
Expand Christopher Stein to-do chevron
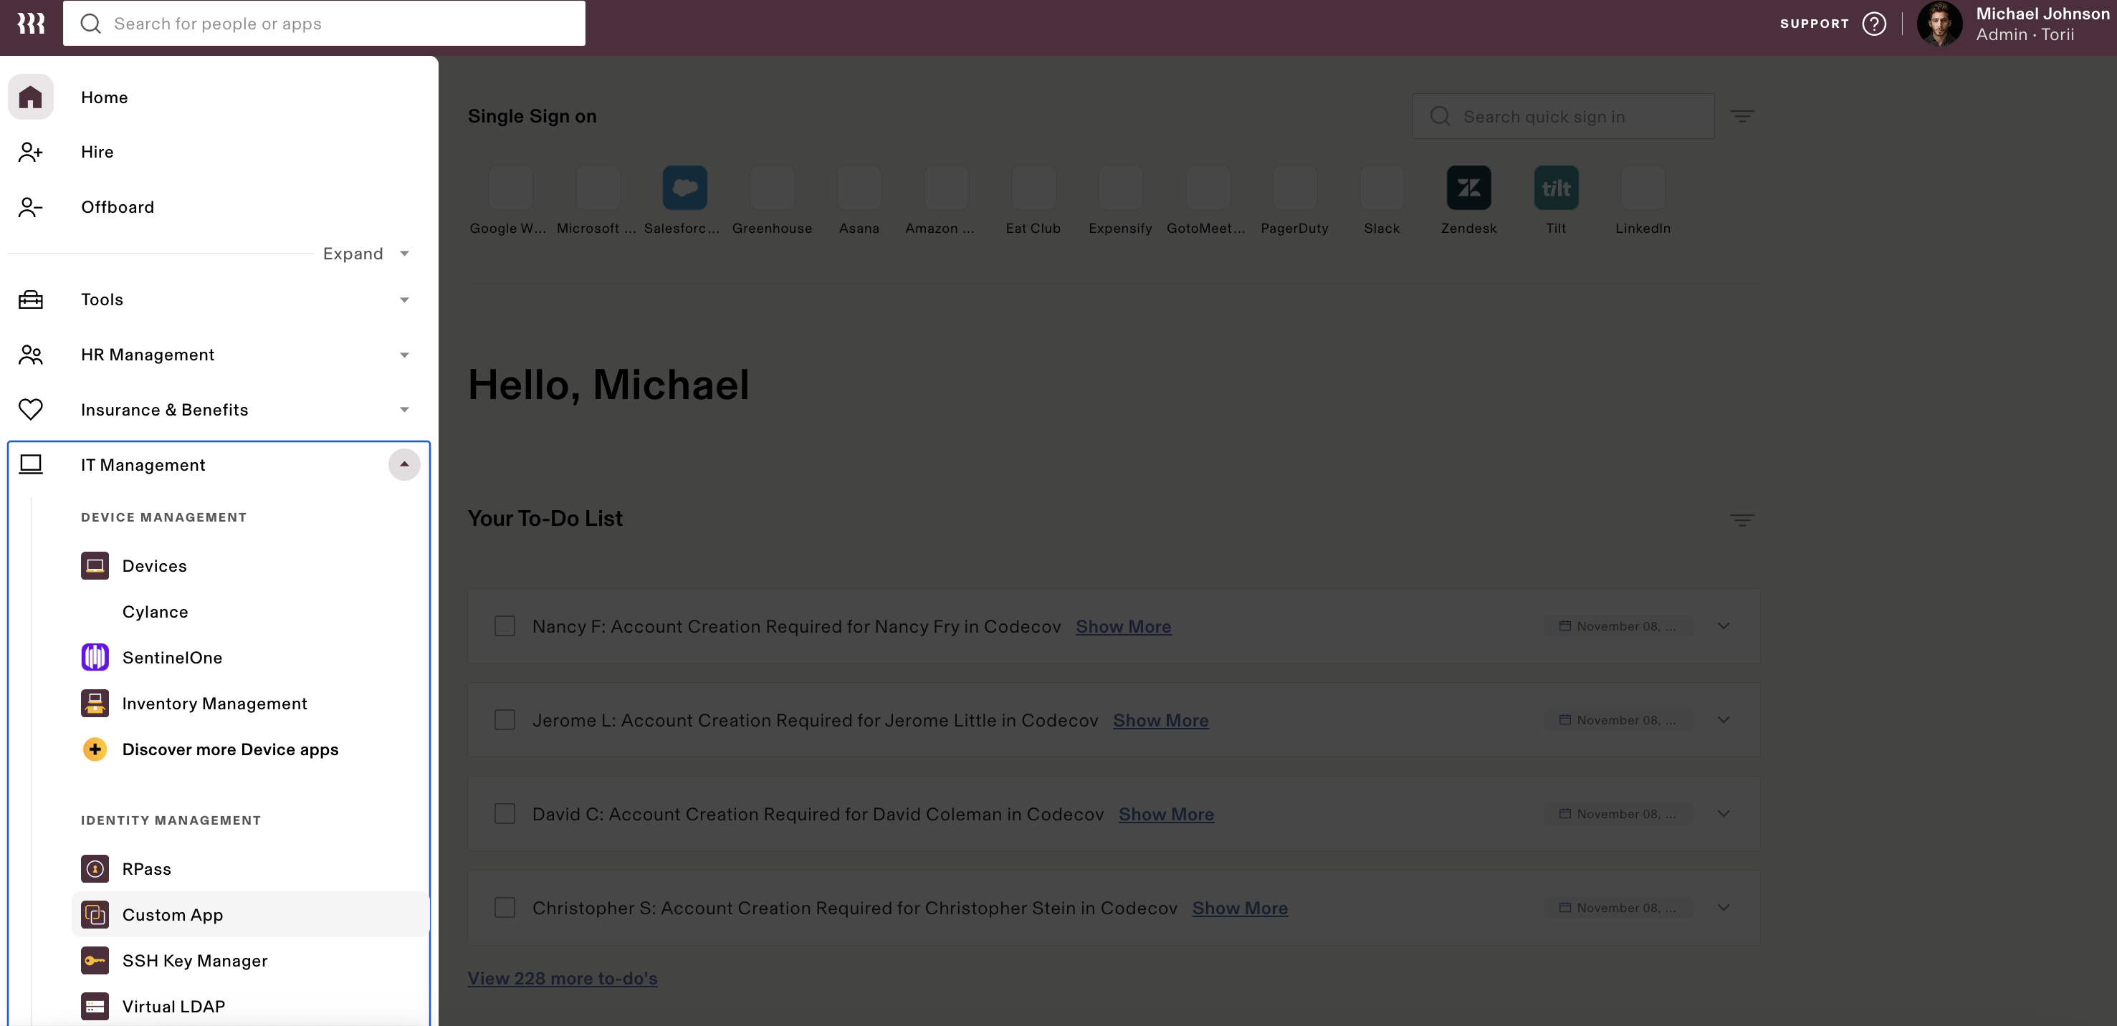tap(1724, 908)
